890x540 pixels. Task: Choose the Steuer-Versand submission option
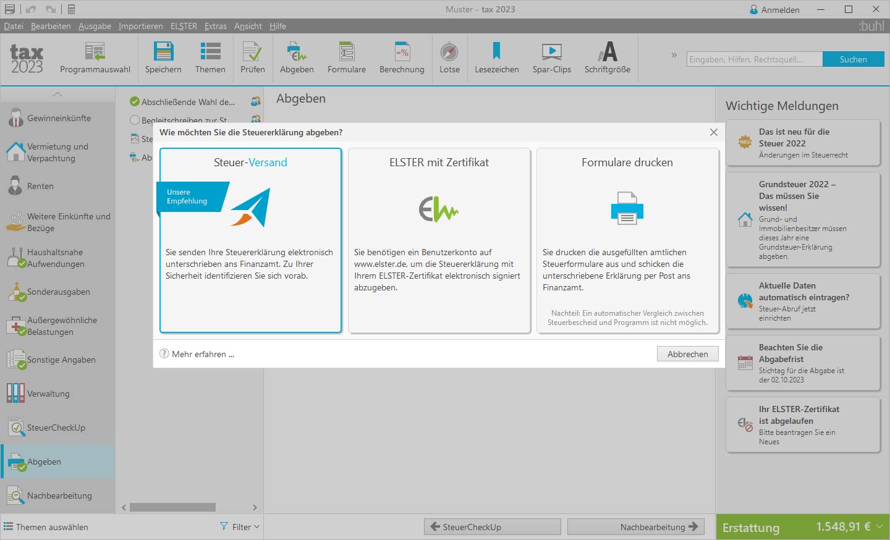click(x=250, y=240)
